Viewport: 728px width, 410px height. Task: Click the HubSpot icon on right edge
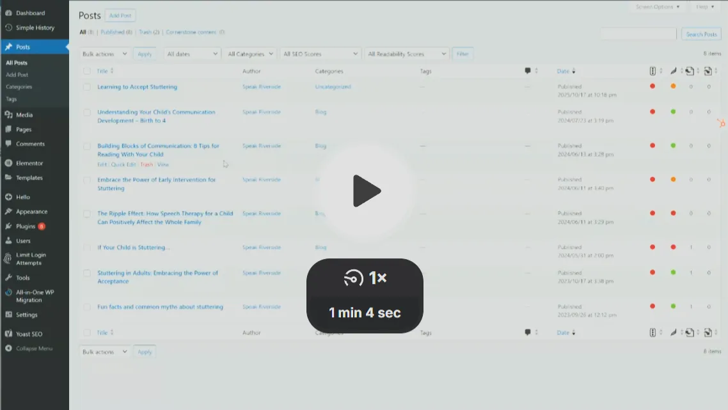click(x=721, y=123)
